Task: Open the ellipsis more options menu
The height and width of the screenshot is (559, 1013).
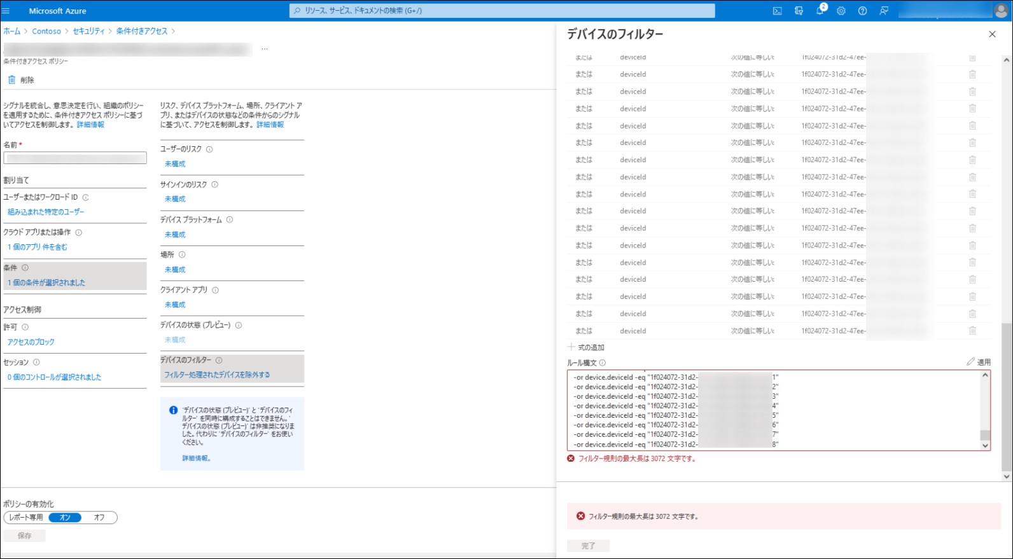Action: 265,49
